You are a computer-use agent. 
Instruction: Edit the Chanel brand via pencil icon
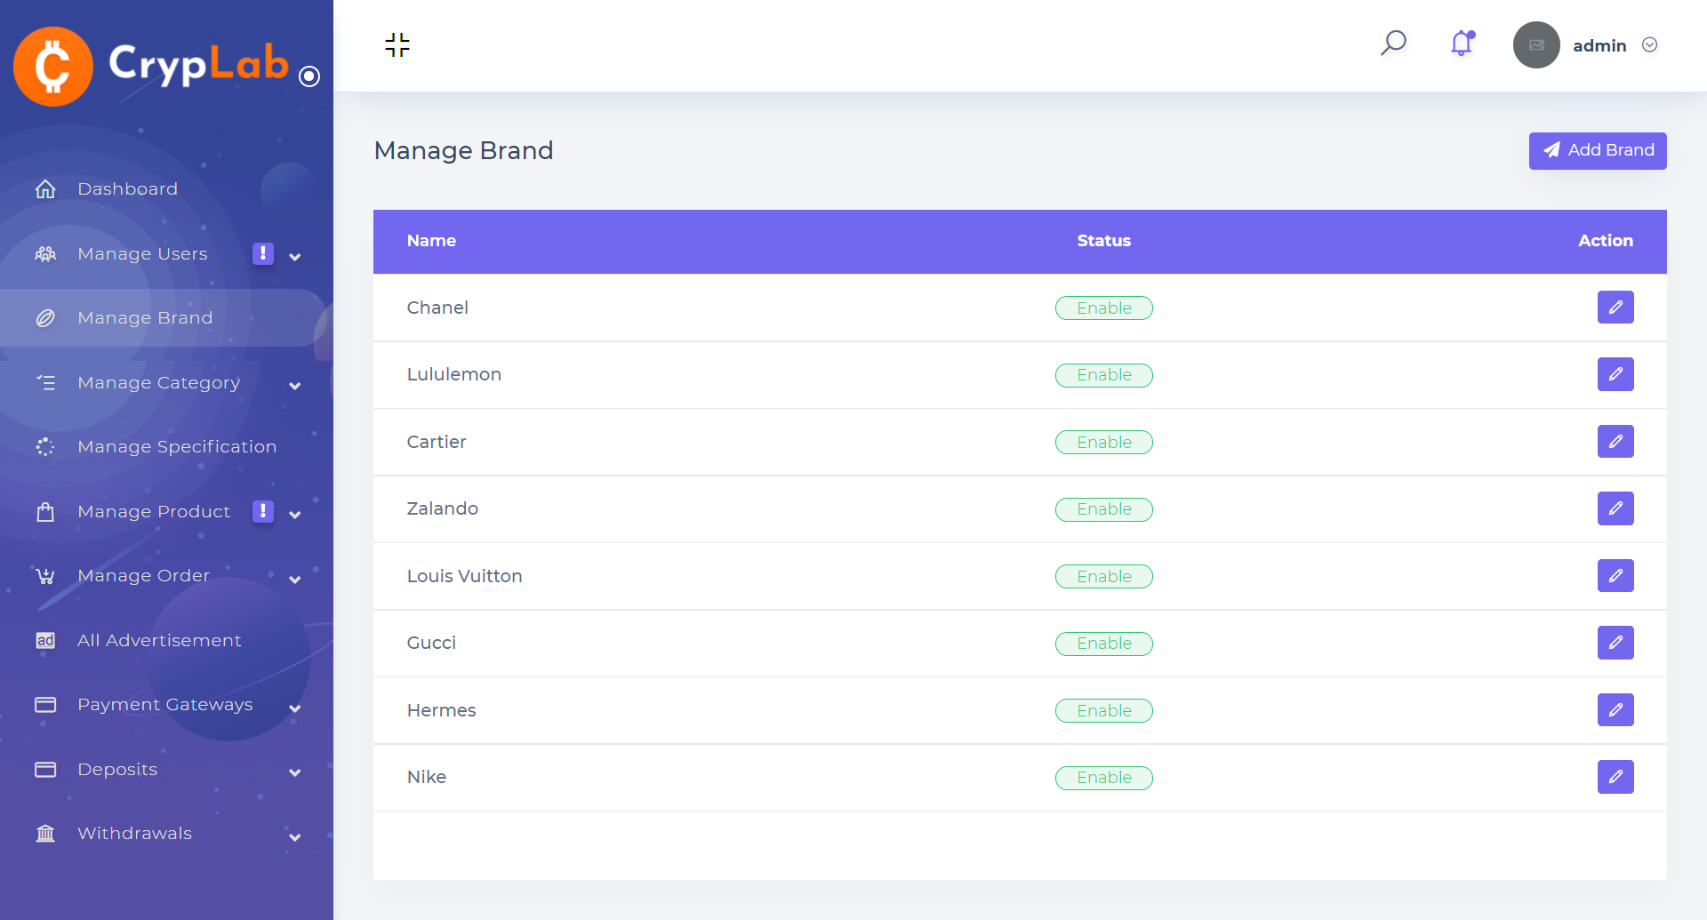(x=1615, y=308)
